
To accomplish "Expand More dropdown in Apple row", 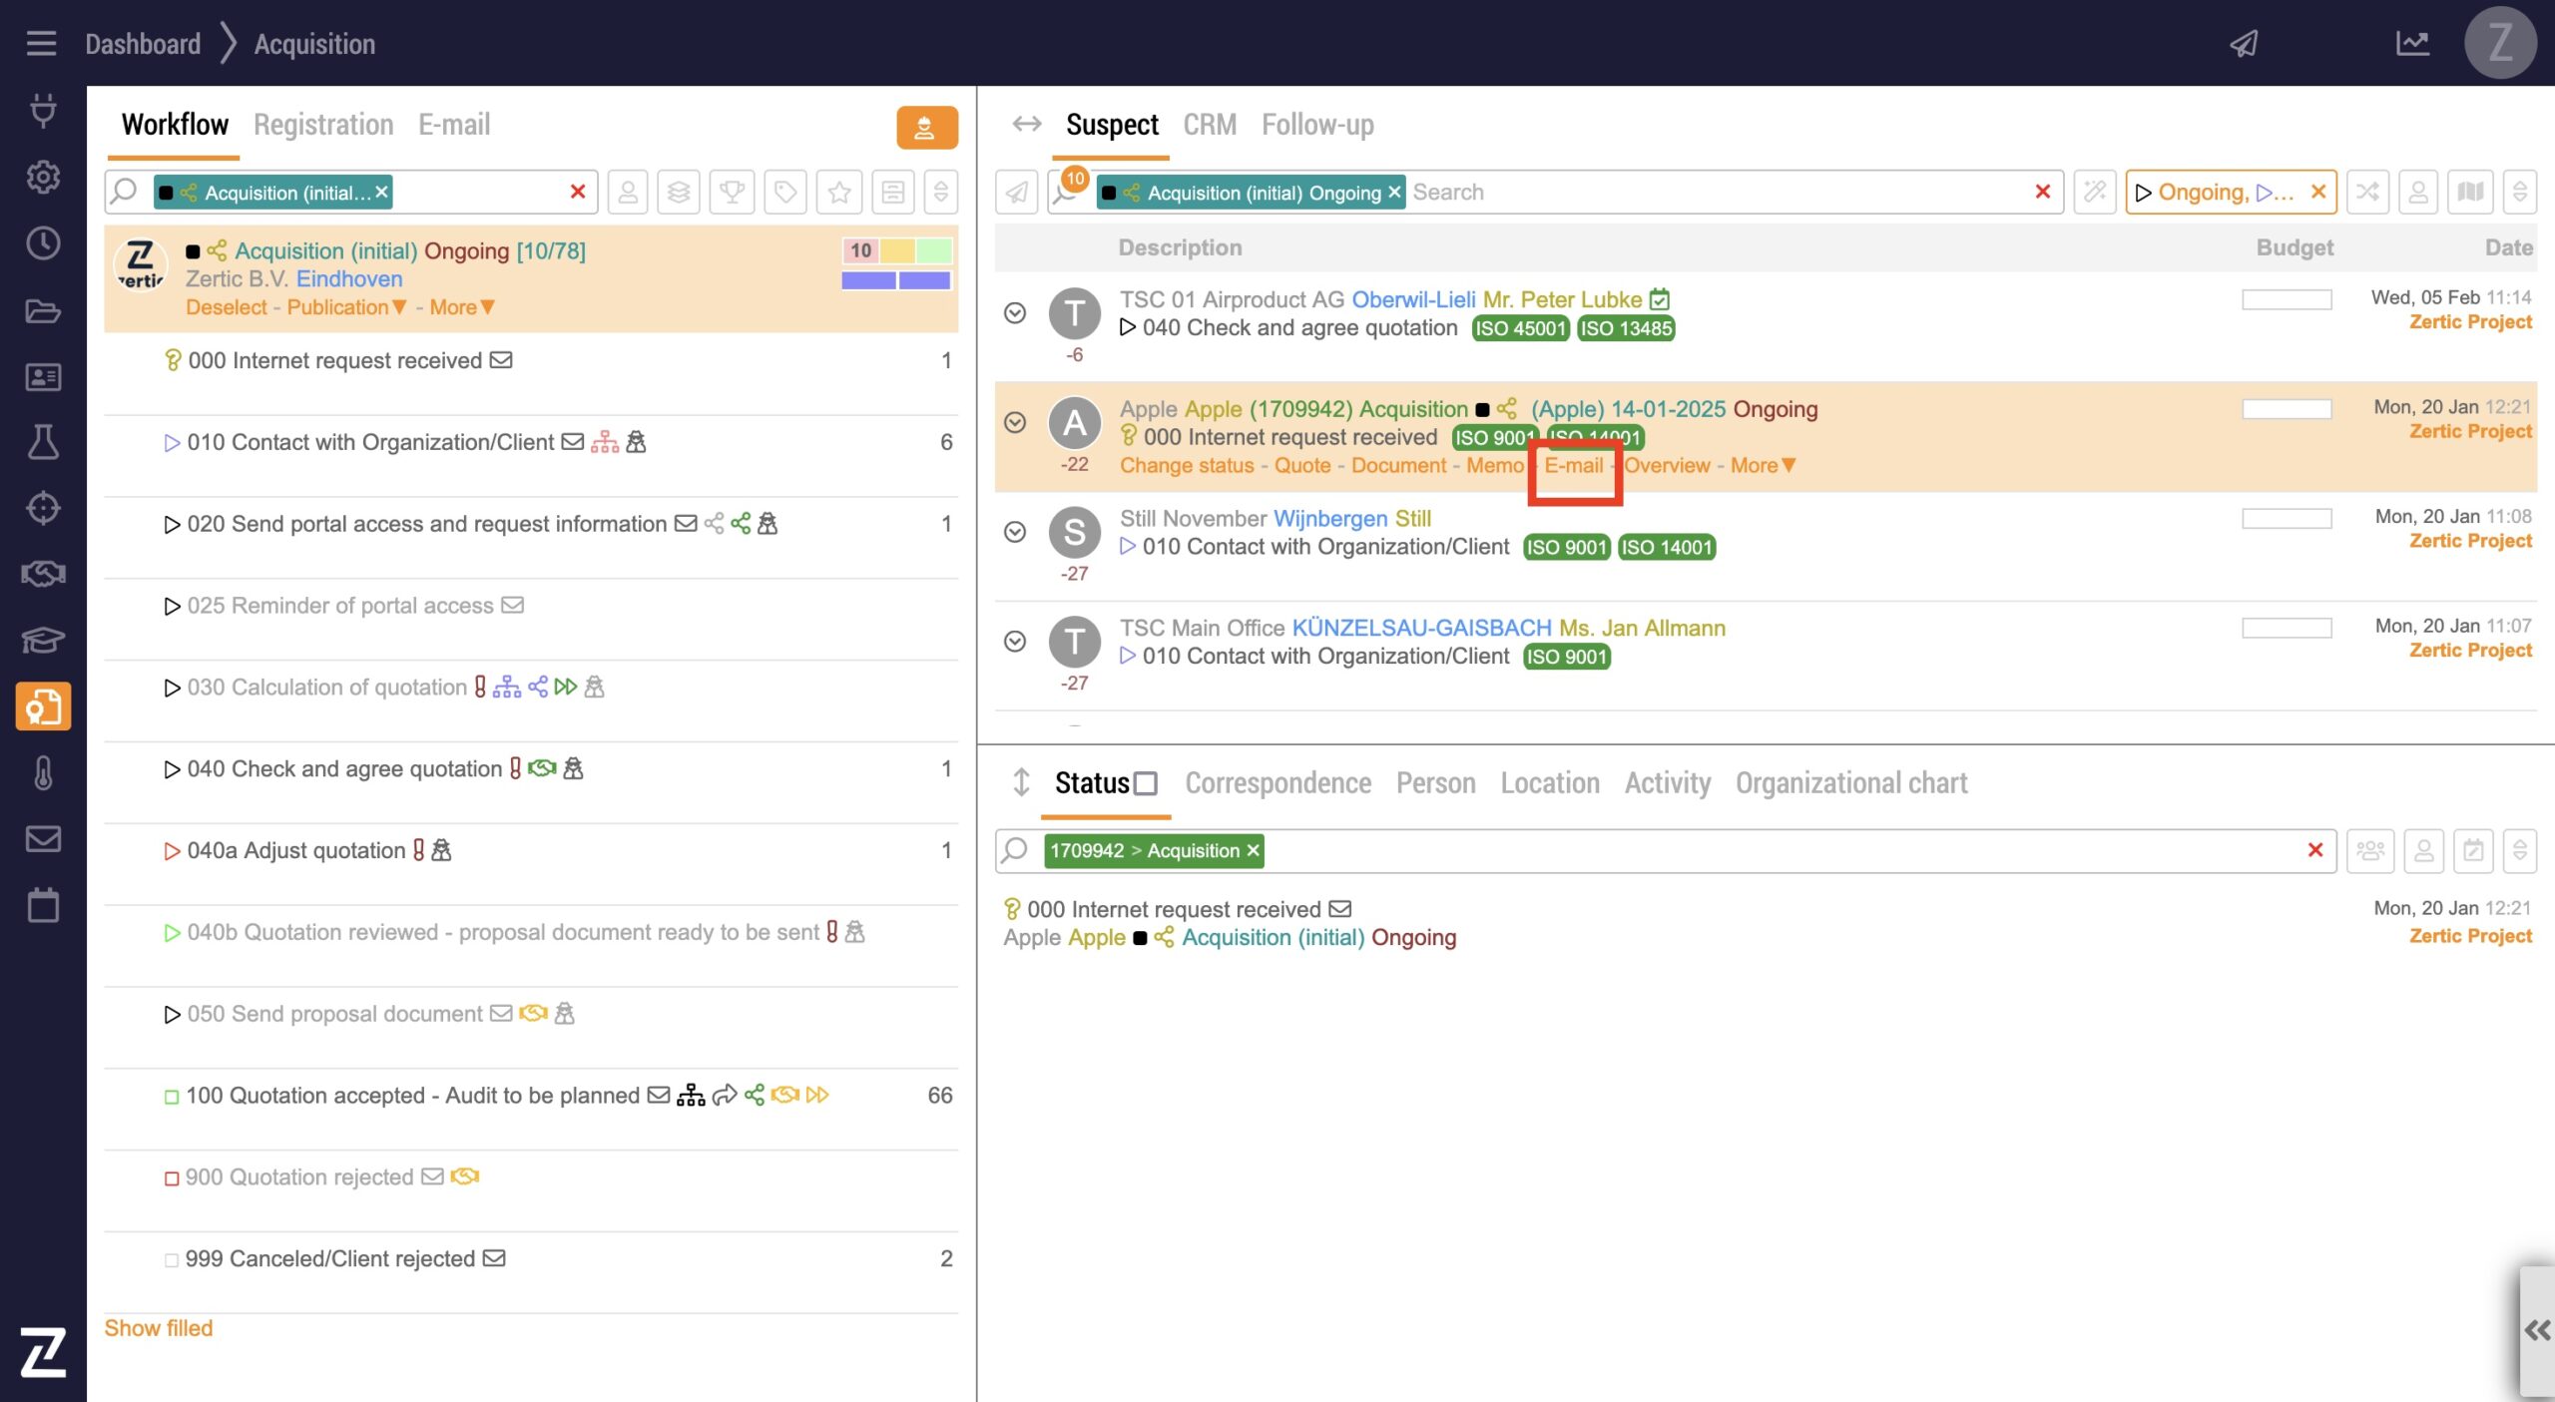I will (1763, 466).
